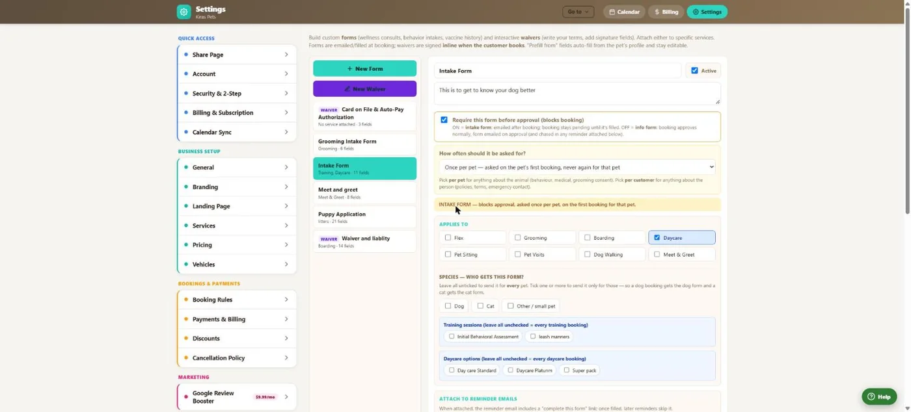The height and width of the screenshot is (412, 911).
Task: Check the Flex service checkbox
Action: tap(448, 238)
